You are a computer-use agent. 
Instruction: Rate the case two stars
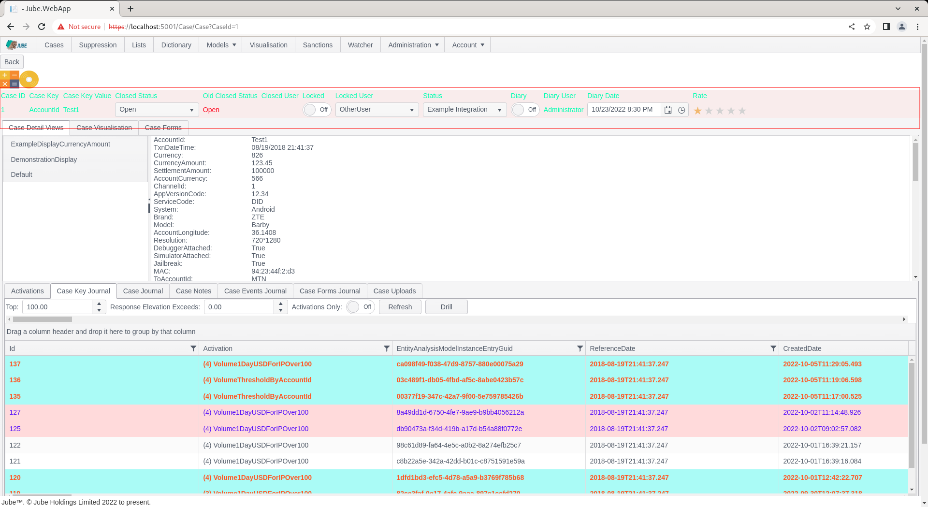tap(709, 111)
